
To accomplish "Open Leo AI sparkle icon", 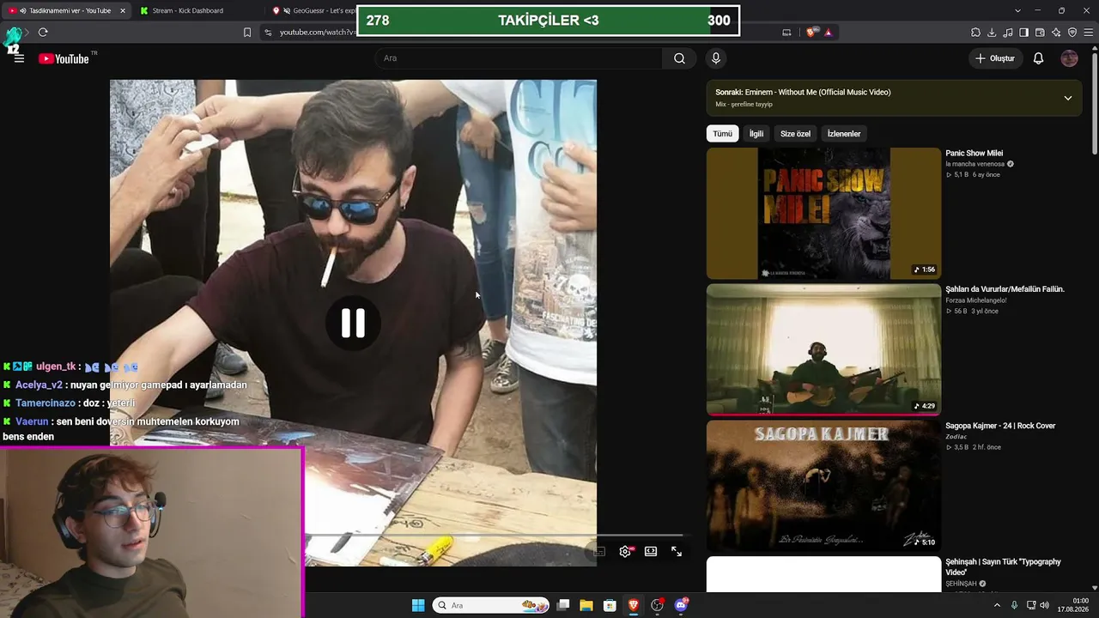I will coord(1056,33).
